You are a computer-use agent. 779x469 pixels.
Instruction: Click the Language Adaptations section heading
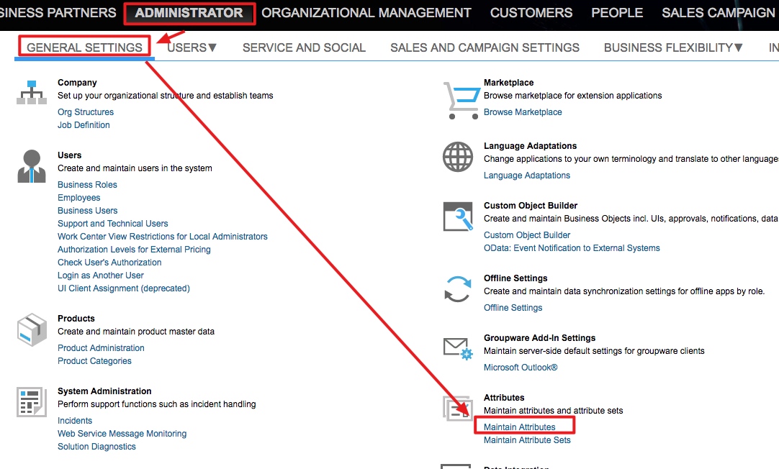click(530, 146)
